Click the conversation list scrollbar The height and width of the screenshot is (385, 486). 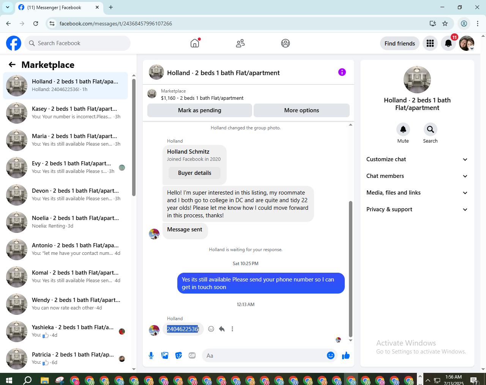coord(134,138)
